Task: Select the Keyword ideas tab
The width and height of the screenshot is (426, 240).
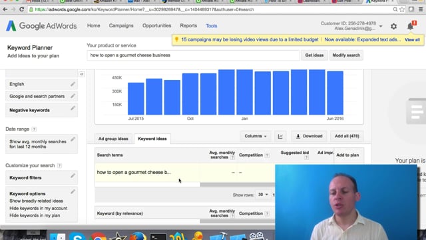Action: (x=152, y=139)
